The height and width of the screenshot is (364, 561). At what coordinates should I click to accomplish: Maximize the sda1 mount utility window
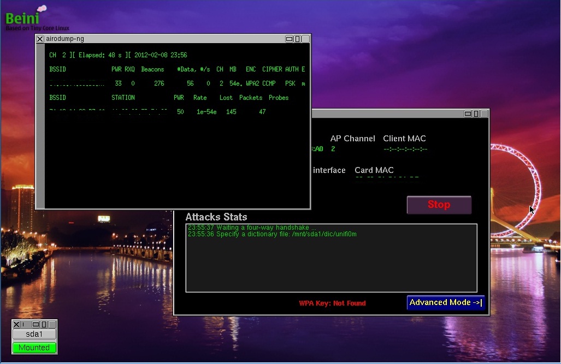(x=43, y=324)
